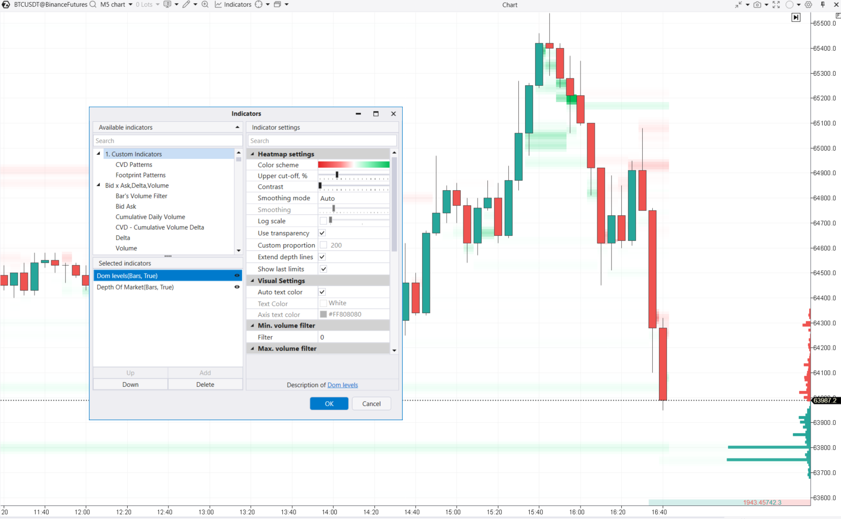Uncheck Show last limits

tap(323, 269)
